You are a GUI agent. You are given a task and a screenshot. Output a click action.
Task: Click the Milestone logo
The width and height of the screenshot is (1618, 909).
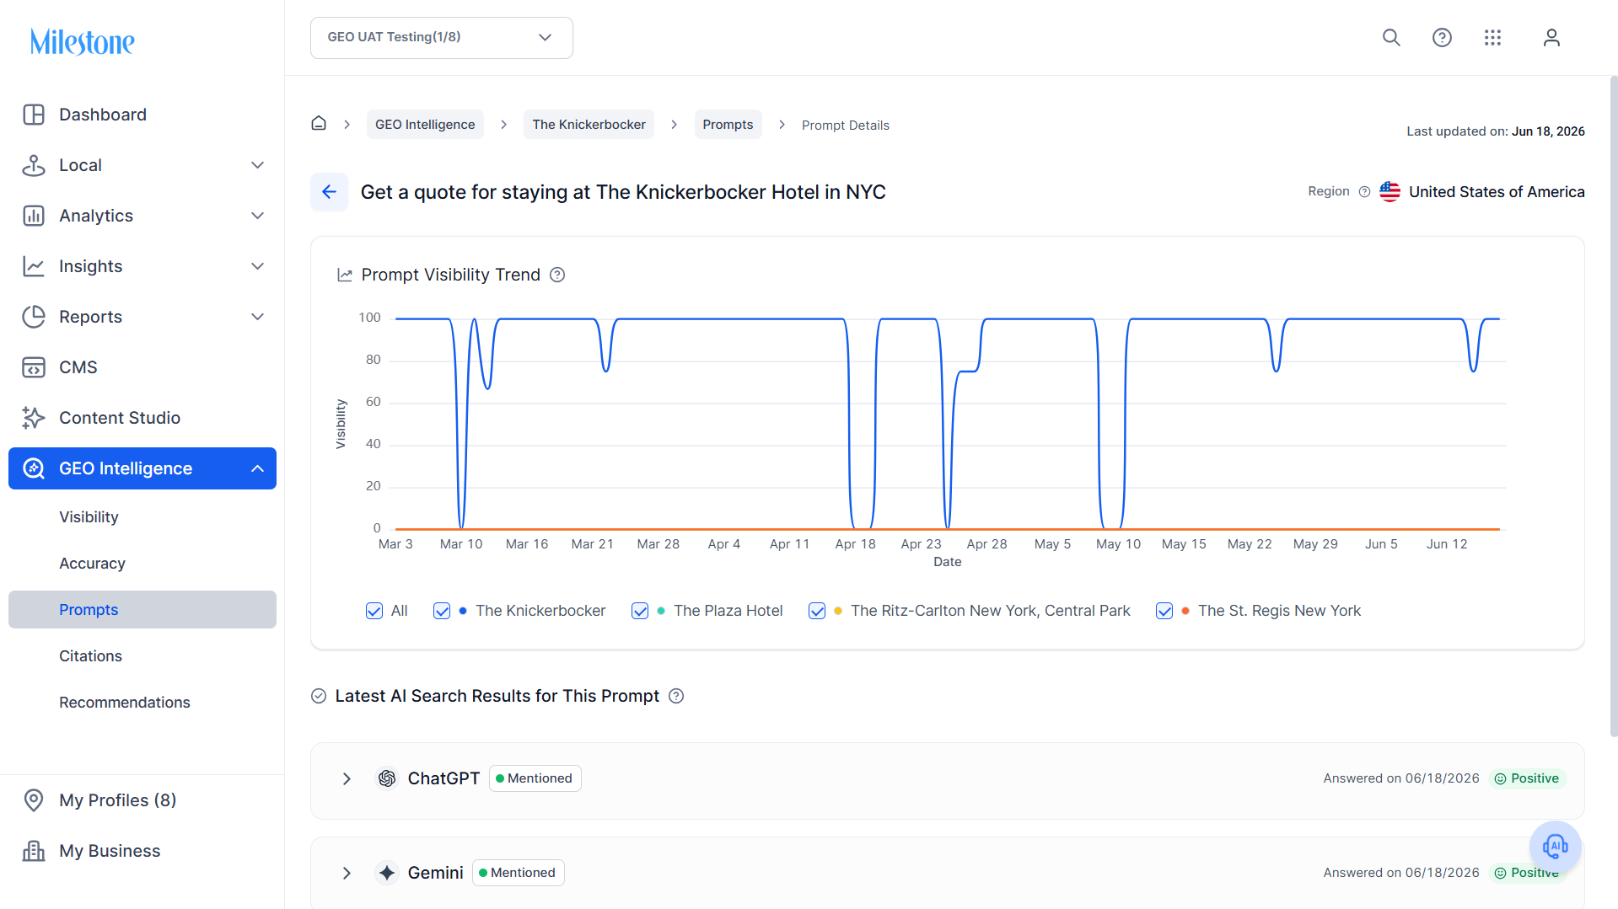pyautogui.click(x=83, y=41)
